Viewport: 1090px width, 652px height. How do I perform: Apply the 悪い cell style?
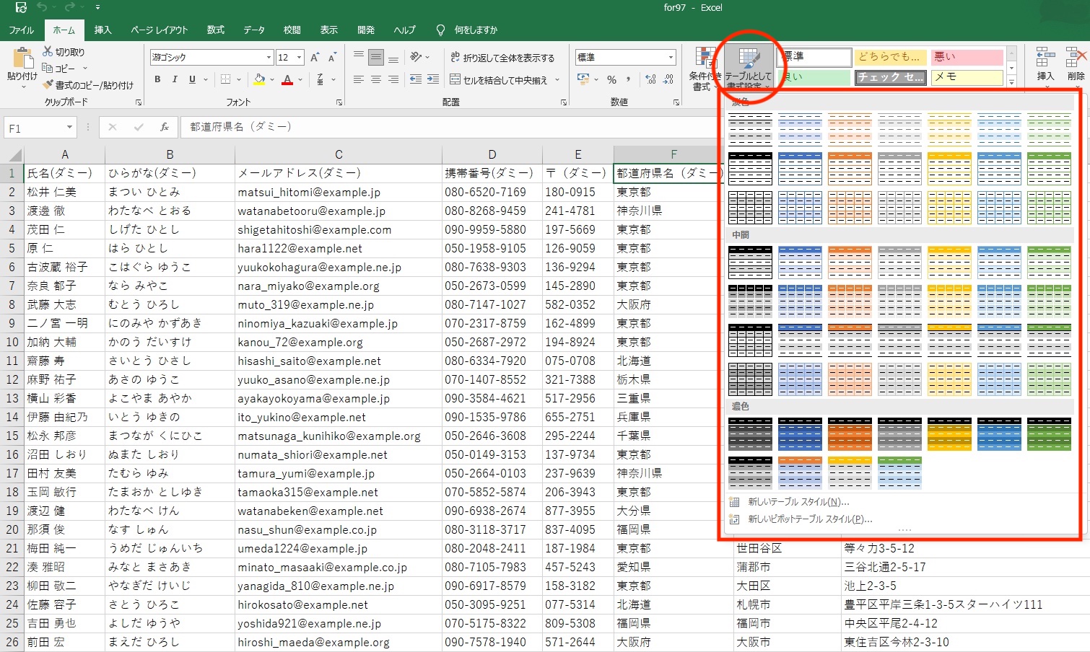(967, 57)
